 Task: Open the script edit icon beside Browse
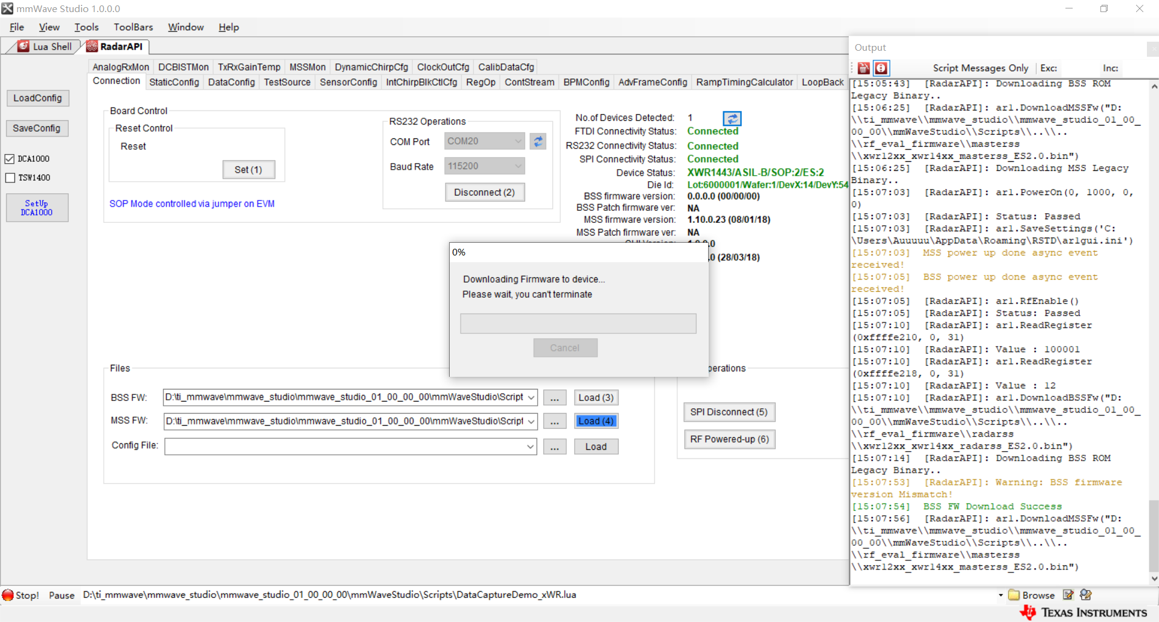(1068, 595)
